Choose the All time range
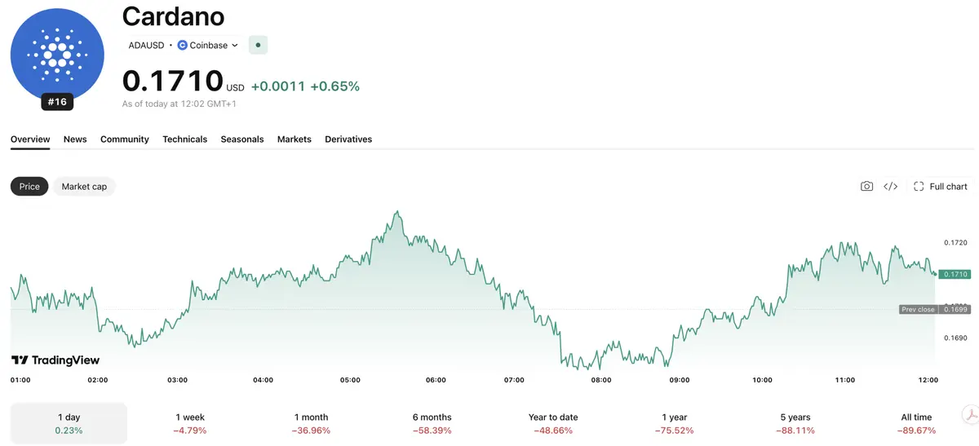The image size is (979, 446). point(916,423)
